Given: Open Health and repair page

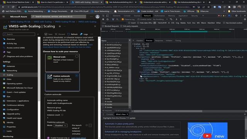Looking at the screenshot, I should [x=14, y=118].
